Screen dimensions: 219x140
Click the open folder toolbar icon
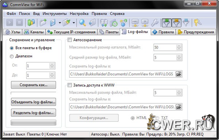(43, 23)
